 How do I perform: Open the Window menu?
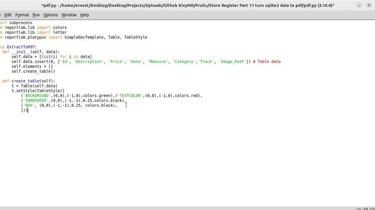click(69, 15)
